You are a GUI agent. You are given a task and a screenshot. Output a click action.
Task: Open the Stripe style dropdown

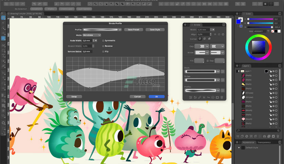click(x=202, y=80)
